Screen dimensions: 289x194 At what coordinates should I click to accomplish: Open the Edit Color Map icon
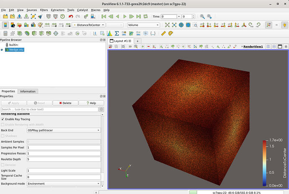[x=13, y=25]
